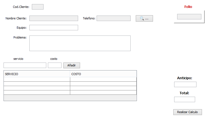Click the Folio number field
The height and width of the screenshot is (118, 209).
189,17
